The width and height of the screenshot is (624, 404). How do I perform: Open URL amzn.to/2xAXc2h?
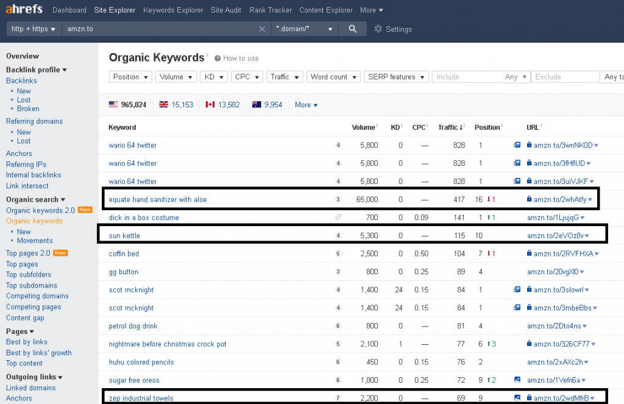(x=555, y=362)
